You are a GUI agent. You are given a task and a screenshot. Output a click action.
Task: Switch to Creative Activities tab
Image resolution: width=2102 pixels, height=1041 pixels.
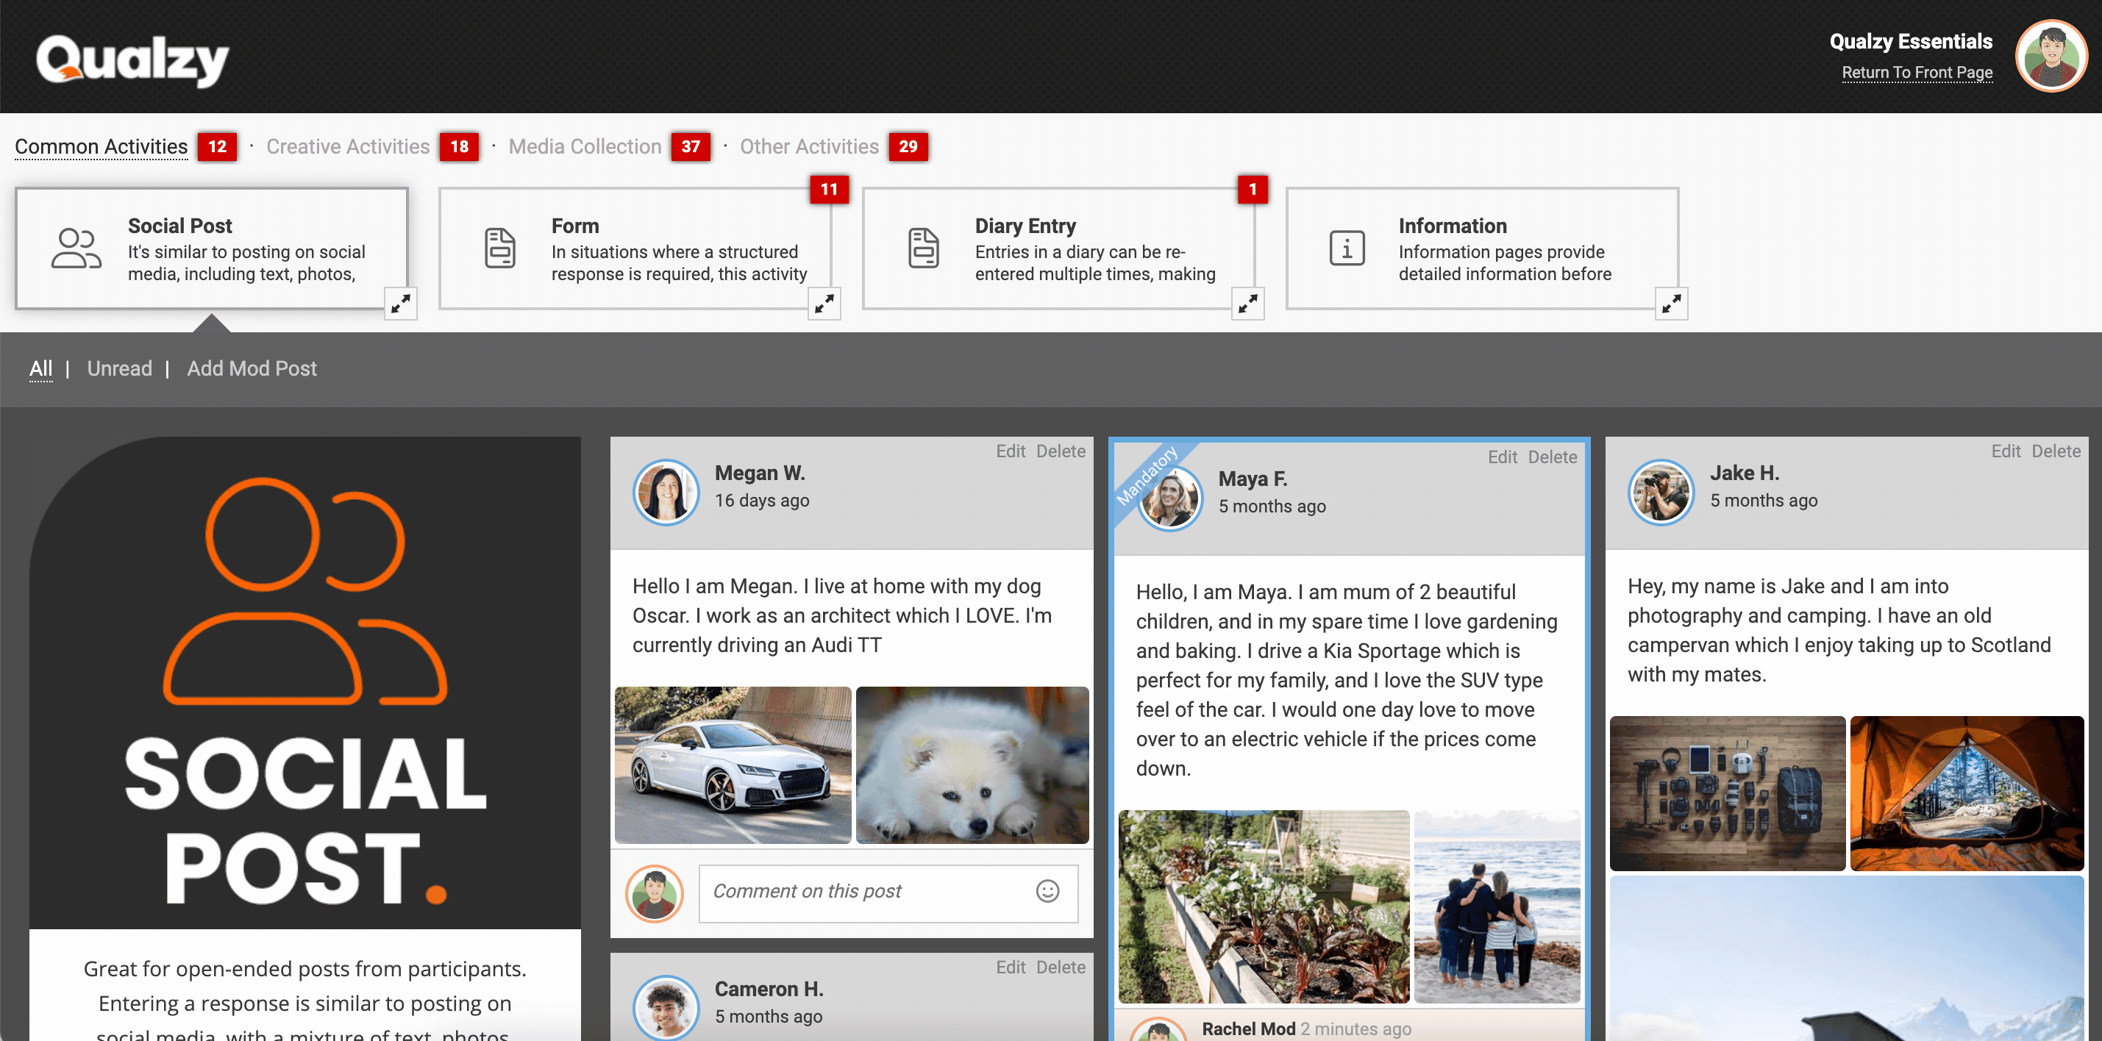tap(348, 147)
